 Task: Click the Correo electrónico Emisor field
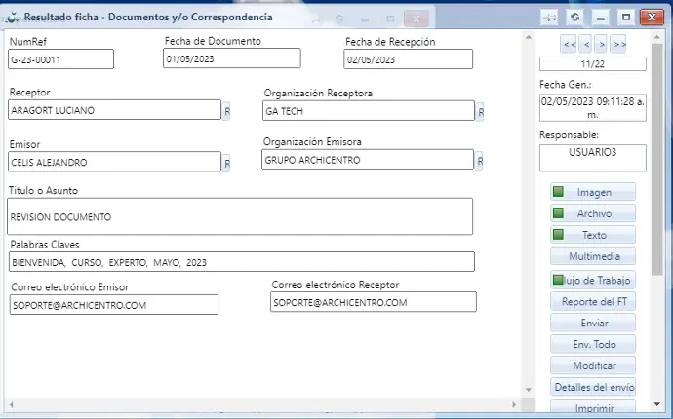point(114,304)
